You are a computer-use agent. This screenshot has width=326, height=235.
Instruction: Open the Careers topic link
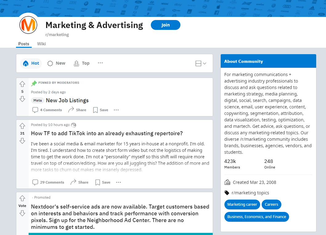(271, 204)
